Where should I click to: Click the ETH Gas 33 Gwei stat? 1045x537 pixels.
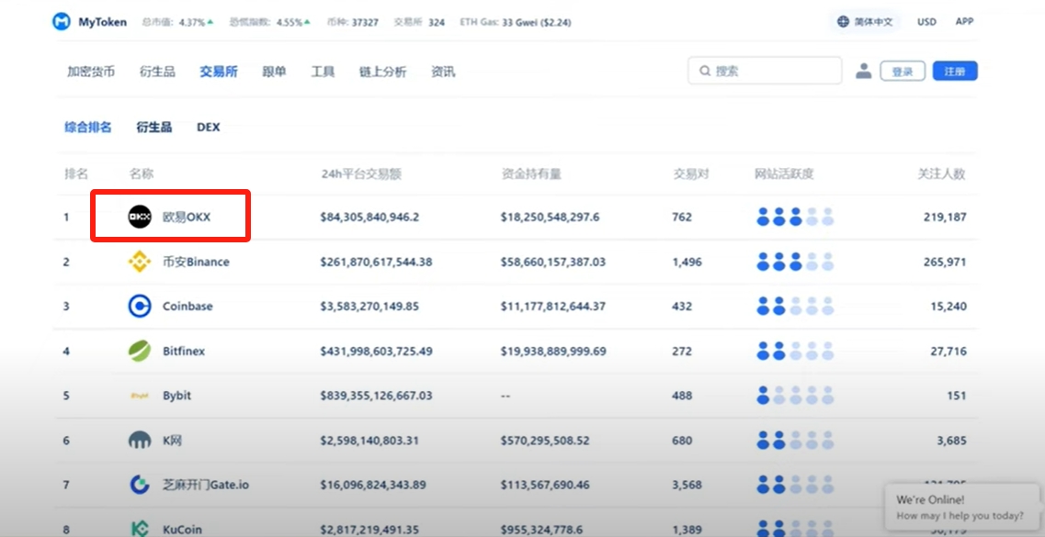coord(516,22)
